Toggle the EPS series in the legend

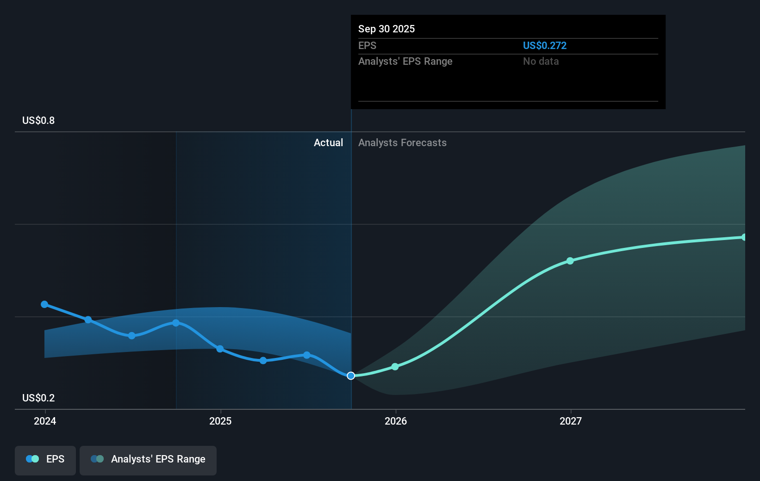coord(45,459)
